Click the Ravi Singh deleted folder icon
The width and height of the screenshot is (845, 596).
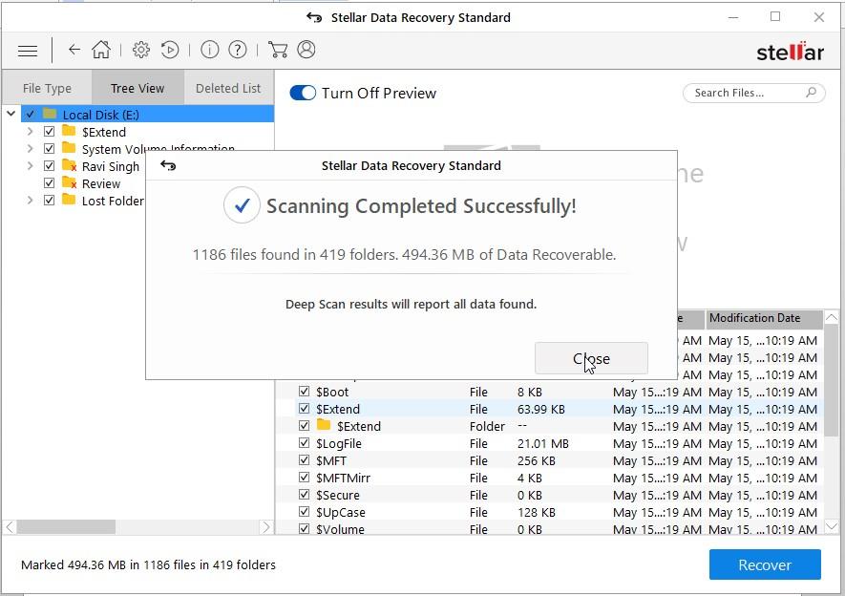click(x=69, y=165)
